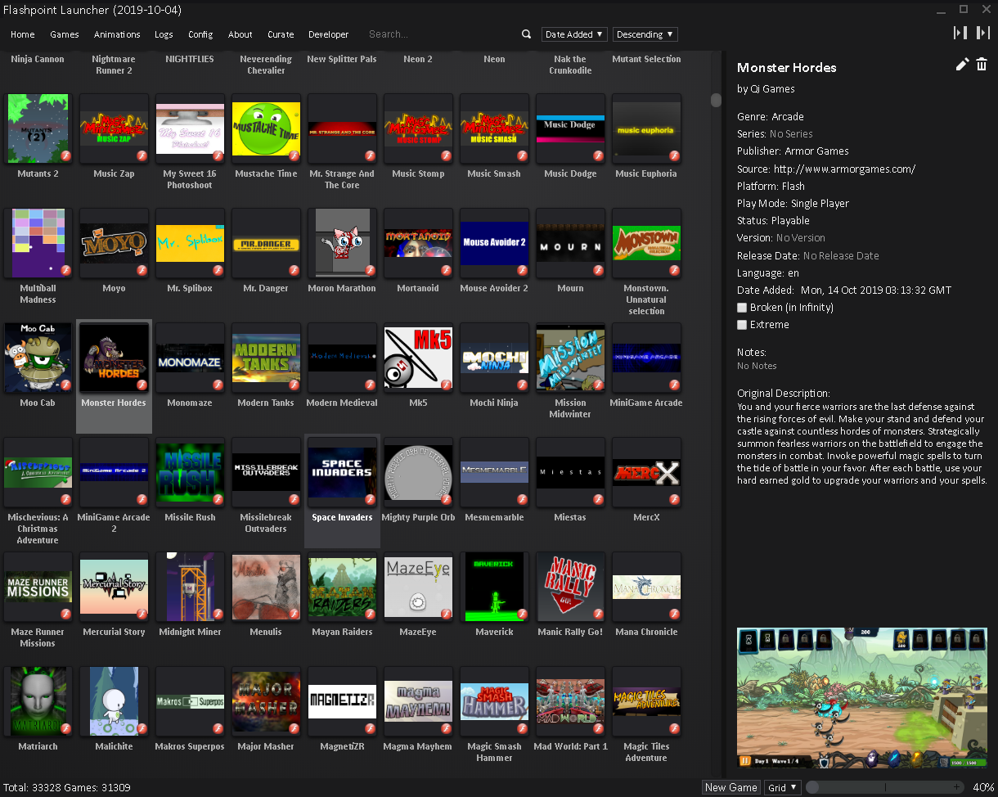Open the Config menu item
Image resolution: width=998 pixels, height=797 pixels.
point(200,34)
